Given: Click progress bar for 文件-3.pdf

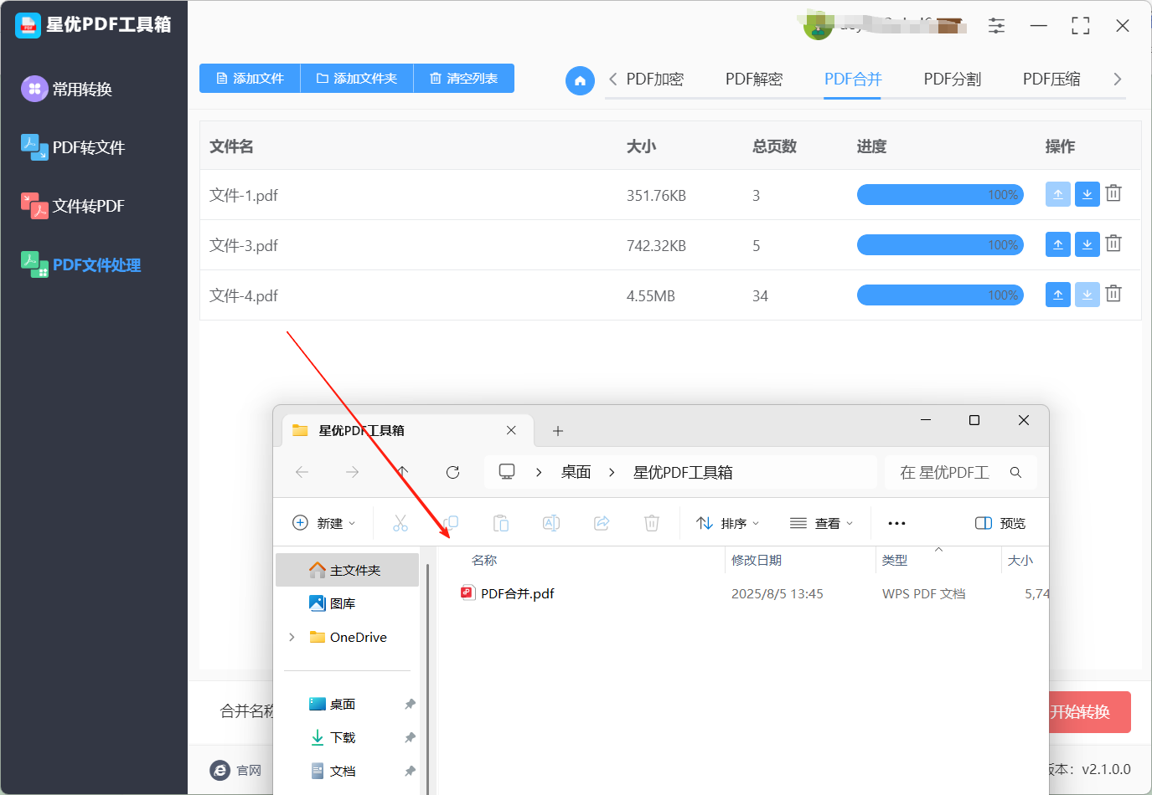Looking at the screenshot, I should coord(940,245).
